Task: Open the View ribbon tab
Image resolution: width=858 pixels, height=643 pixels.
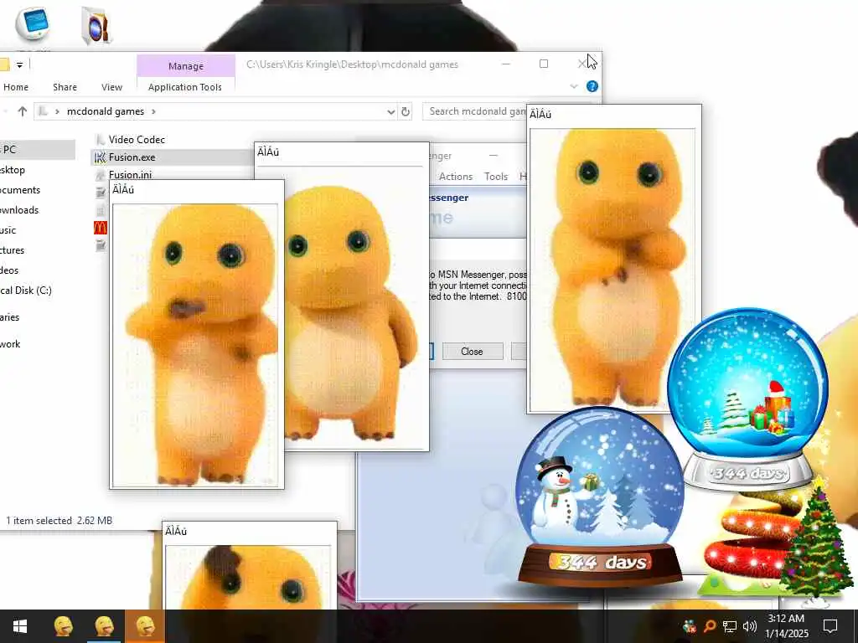Action: click(111, 87)
